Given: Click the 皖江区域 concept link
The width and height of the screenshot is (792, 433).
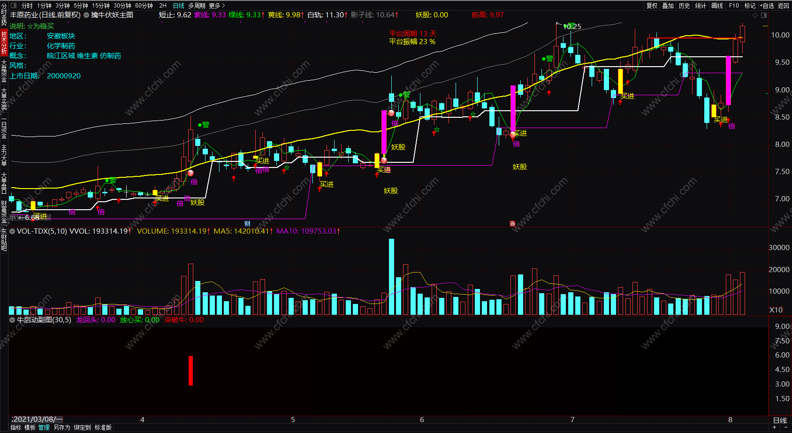Looking at the screenshot, I should [61, 56].
